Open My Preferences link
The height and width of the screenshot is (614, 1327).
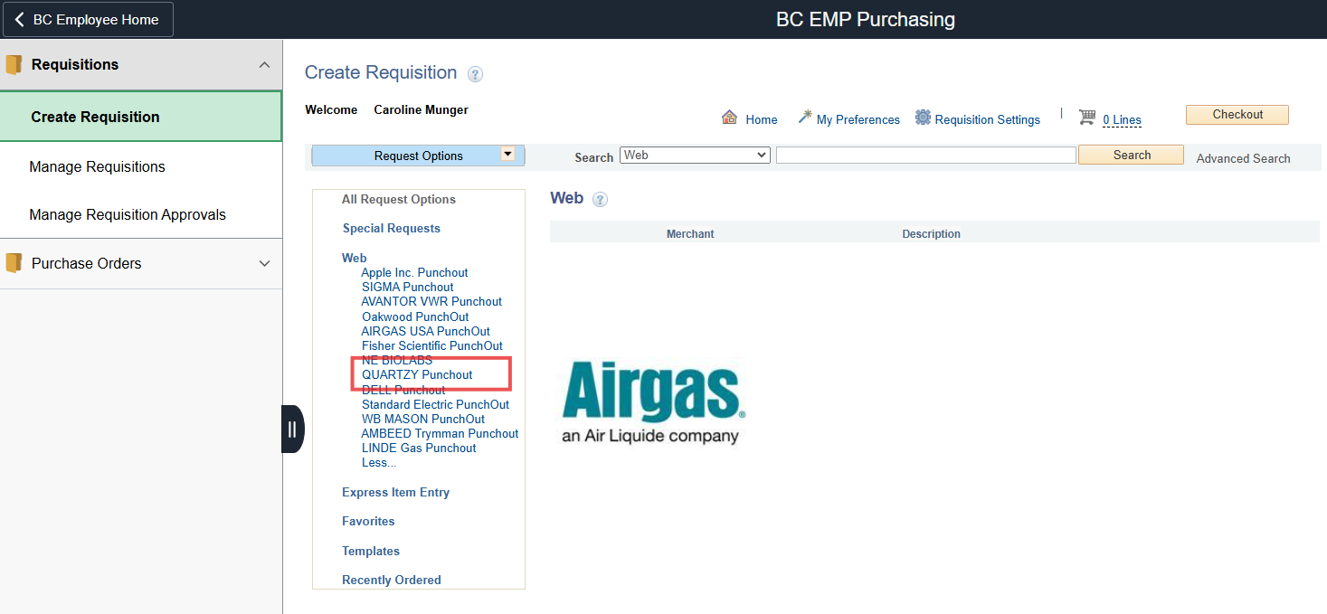click(x=858, y=119)
